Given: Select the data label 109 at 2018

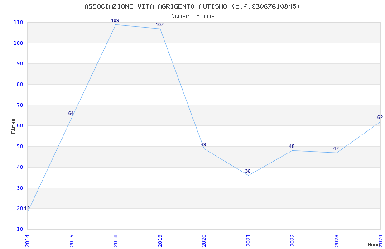Looking at the screenshot, I should coord(115,21).
